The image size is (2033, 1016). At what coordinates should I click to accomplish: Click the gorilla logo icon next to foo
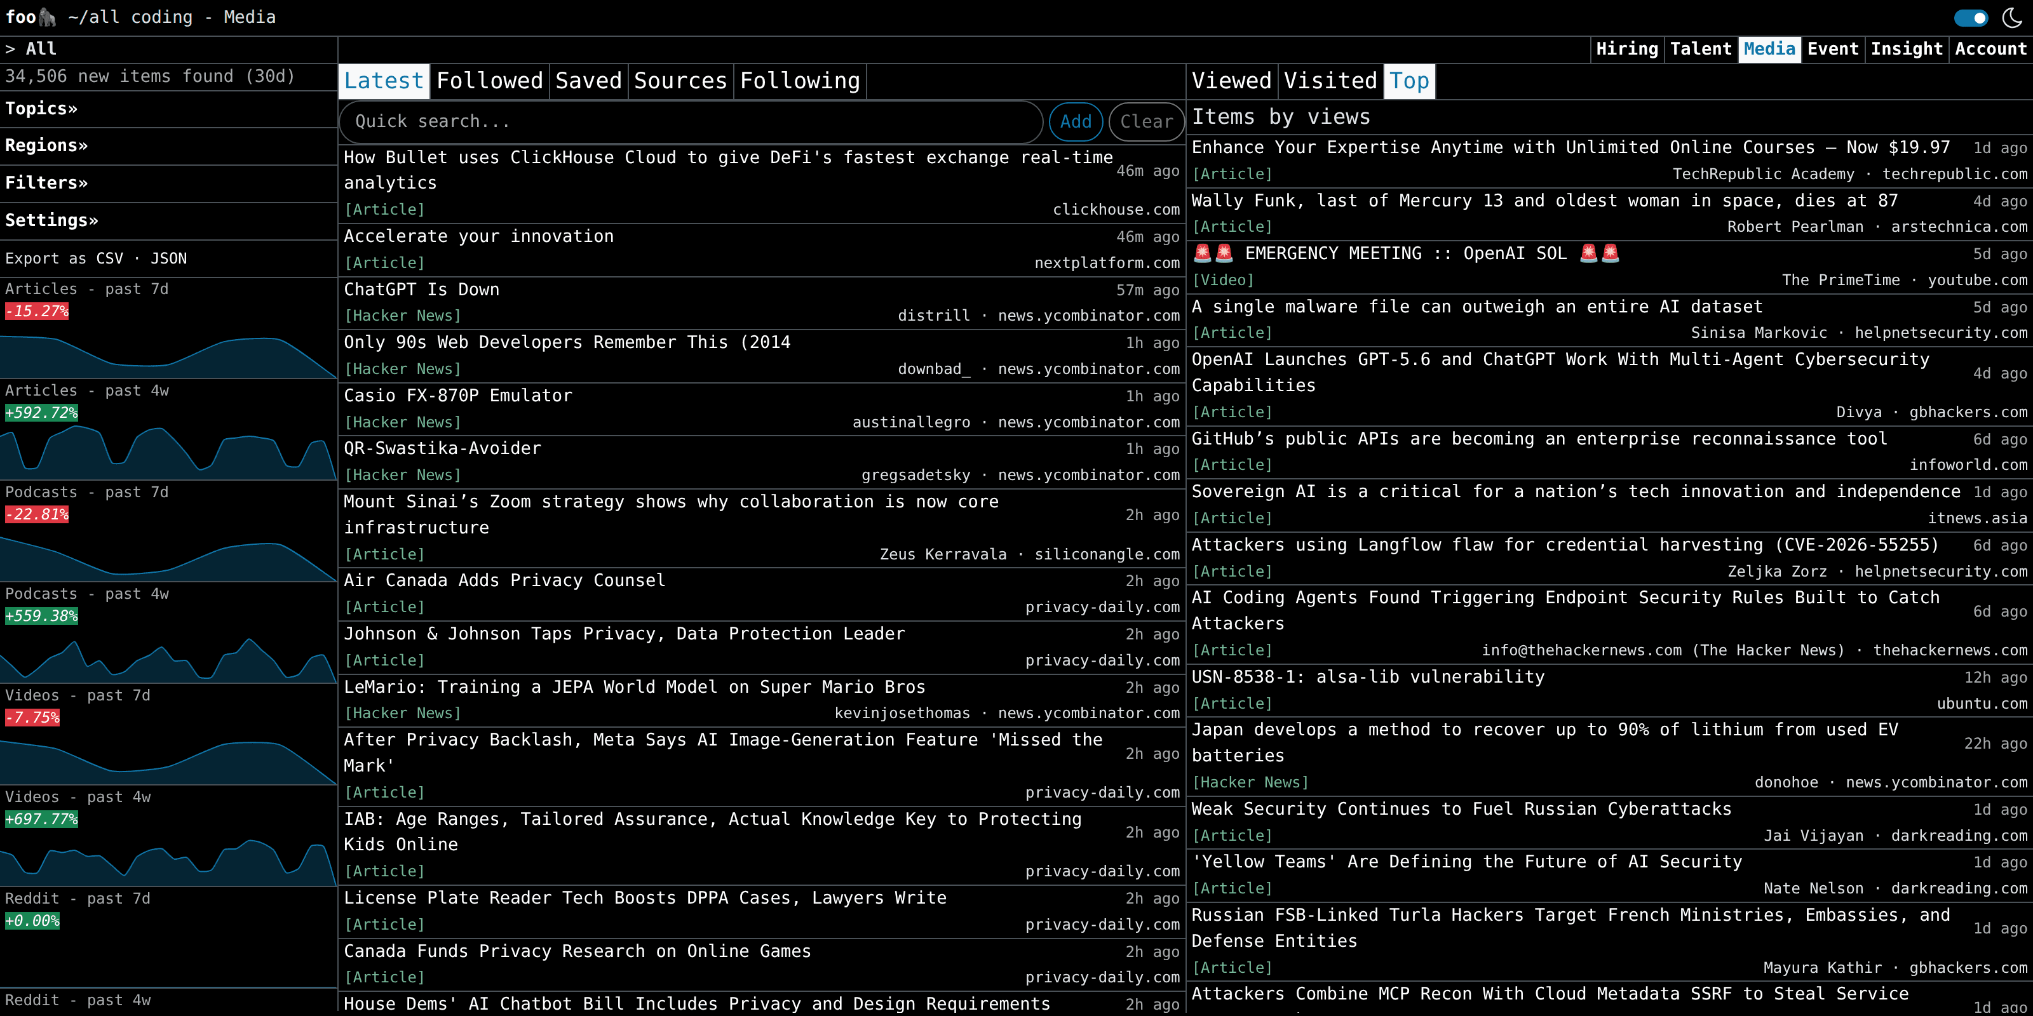pyautogui.click(x=48, y=17)
